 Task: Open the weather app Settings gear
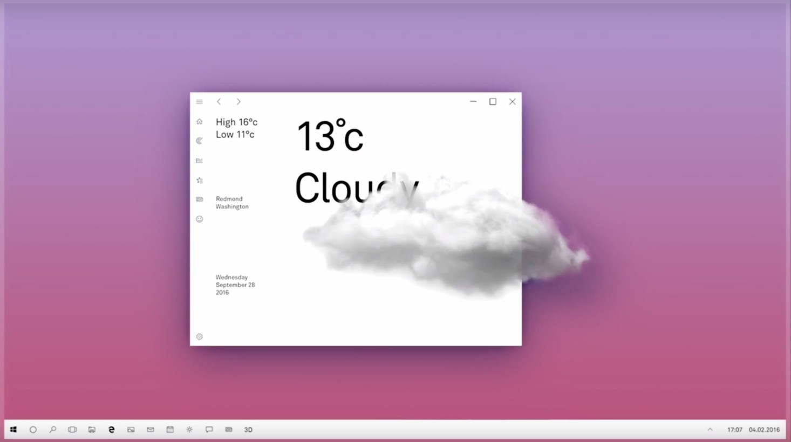tap(199, 336)
